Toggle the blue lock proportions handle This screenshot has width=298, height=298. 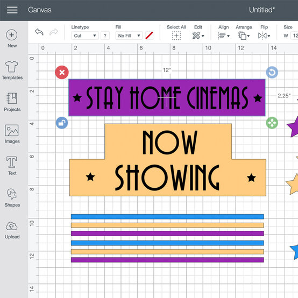click(62, 123)
